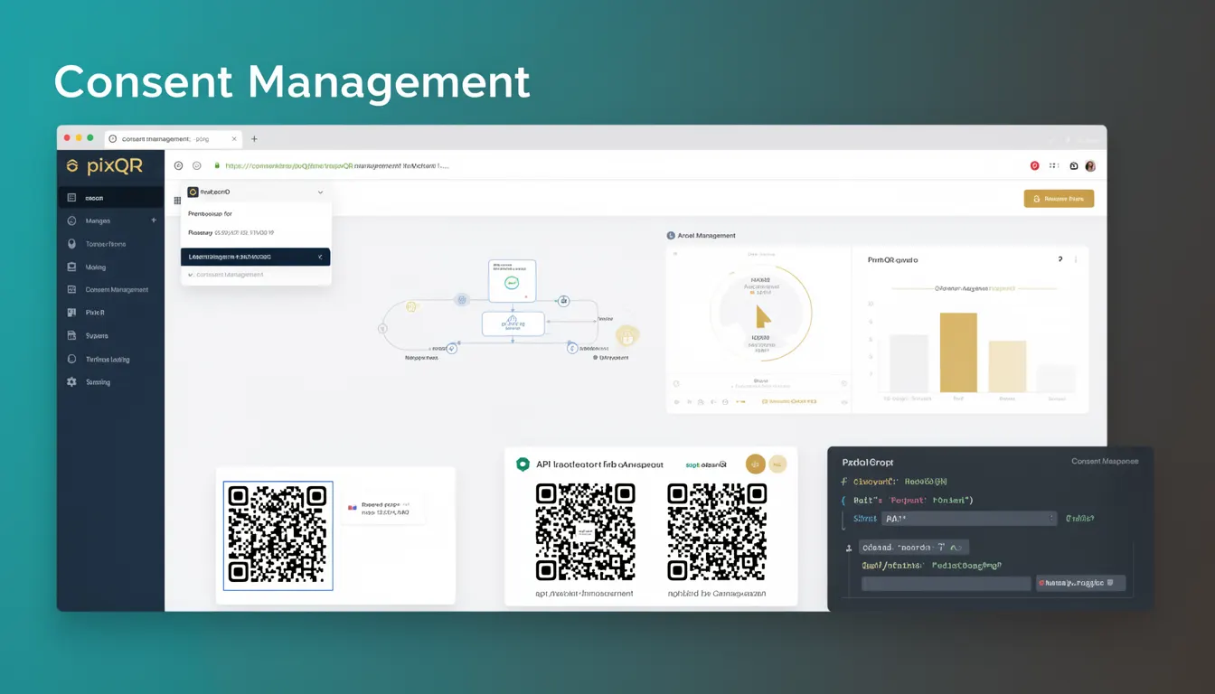Viewport: 1215px width, 694px height.
Task: Click the darker gold circle on API card
Action: [x=755, y=464]
